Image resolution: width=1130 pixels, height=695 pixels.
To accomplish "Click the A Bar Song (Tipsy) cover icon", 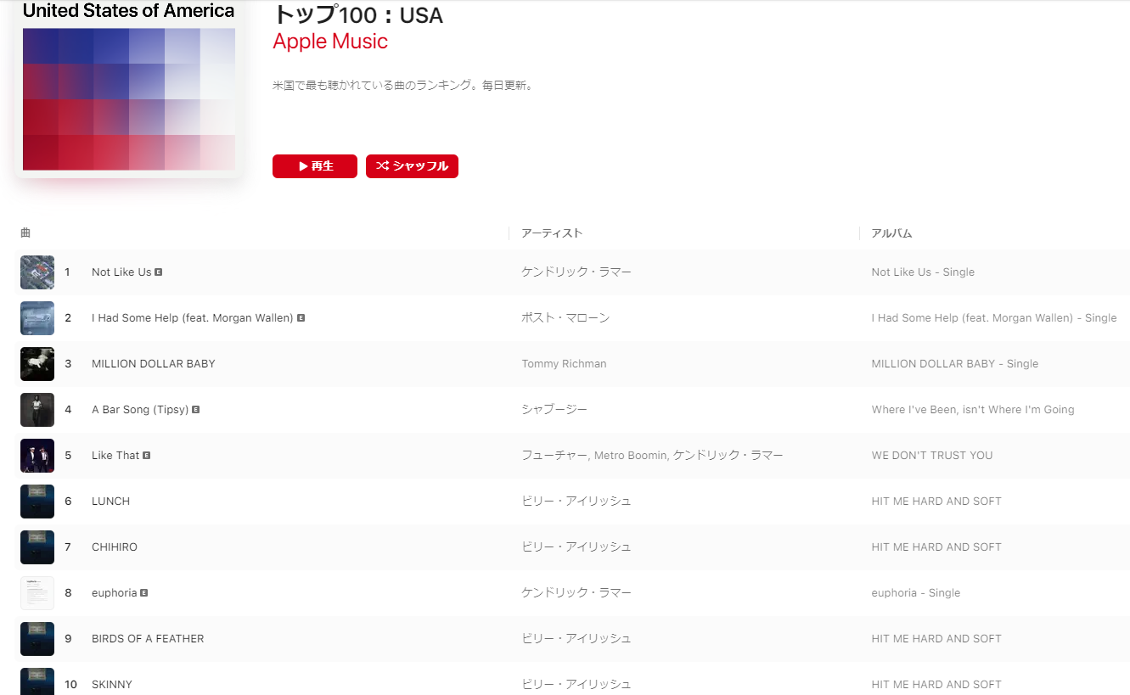I will point(37,410).
